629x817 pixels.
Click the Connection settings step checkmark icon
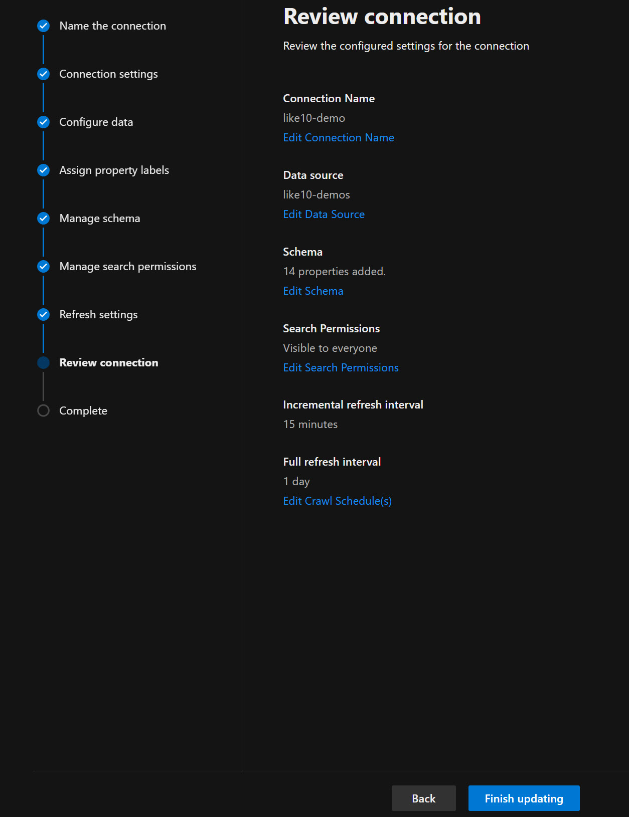pos(44,74)
